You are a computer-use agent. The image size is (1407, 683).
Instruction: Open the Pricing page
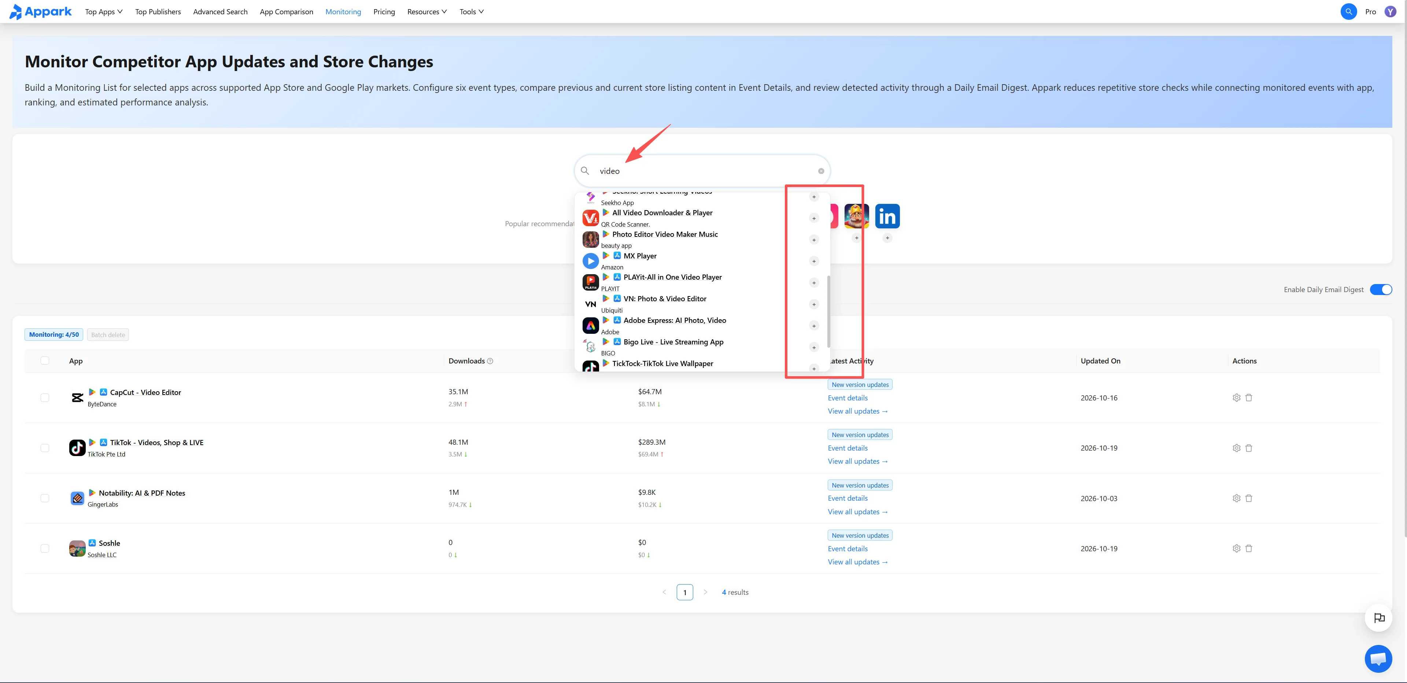point(384,11)
